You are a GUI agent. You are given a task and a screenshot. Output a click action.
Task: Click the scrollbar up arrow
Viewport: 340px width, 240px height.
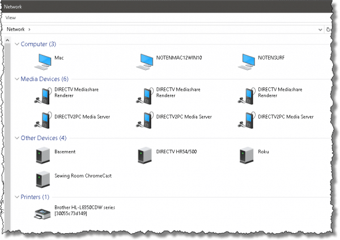pos(7,40)
